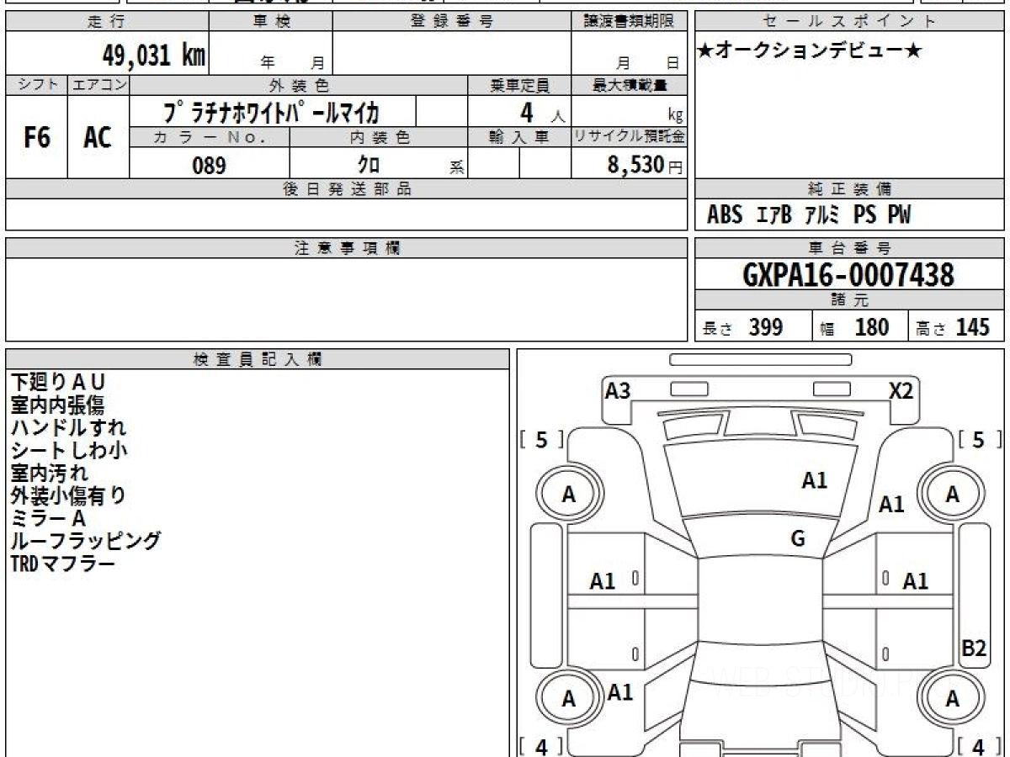Viewport: 1010px width, 757px height.
Task: Click the 外装色 header cell
Action: [x=298, y=85]
